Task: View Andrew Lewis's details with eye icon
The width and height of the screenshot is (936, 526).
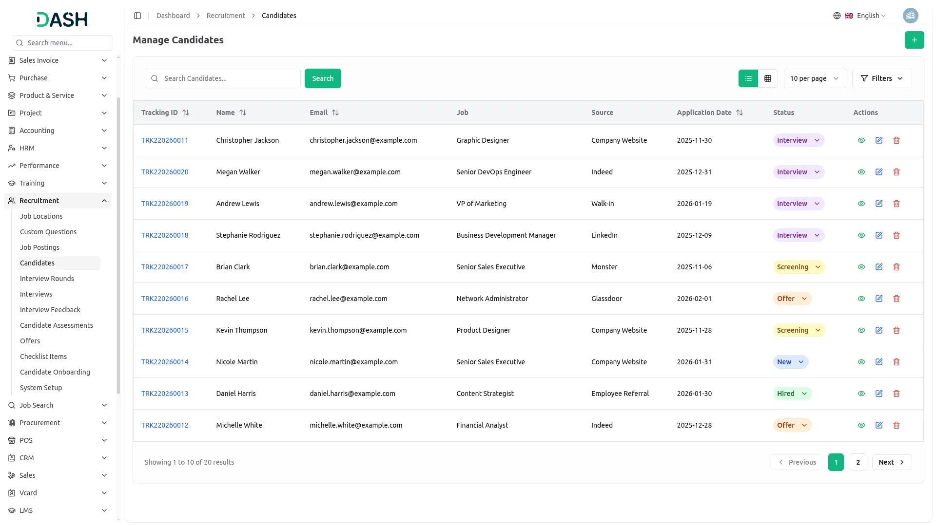Action: [x=861, y=204]
